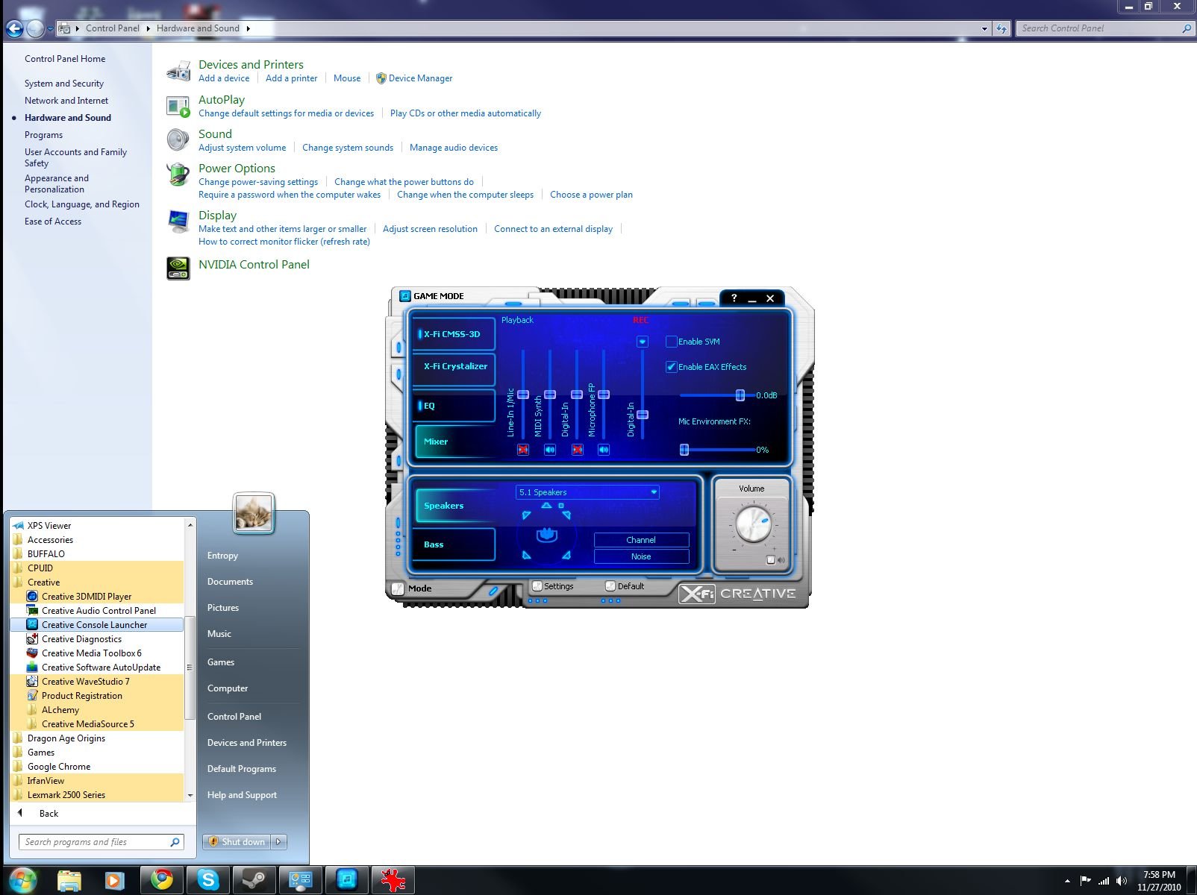Open Manage audio devices link
The image size is (1197, 895).
(454, 148)
